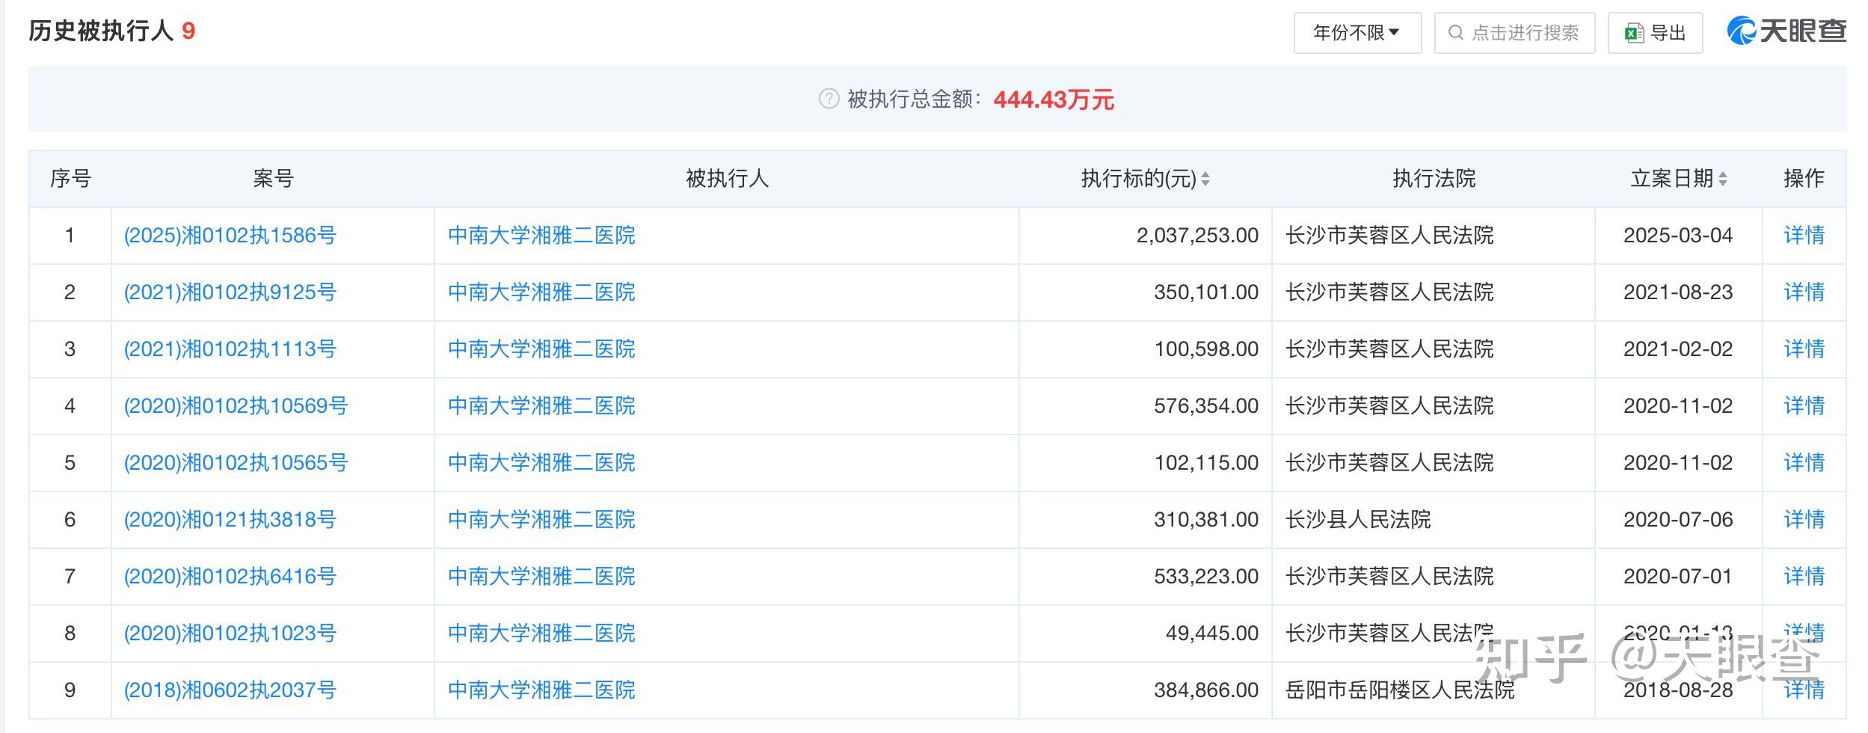This screenshot has height=733, width=1868.
Task: Open case (2021)湘0102执9125号
Action: click(x=230, y=292)
